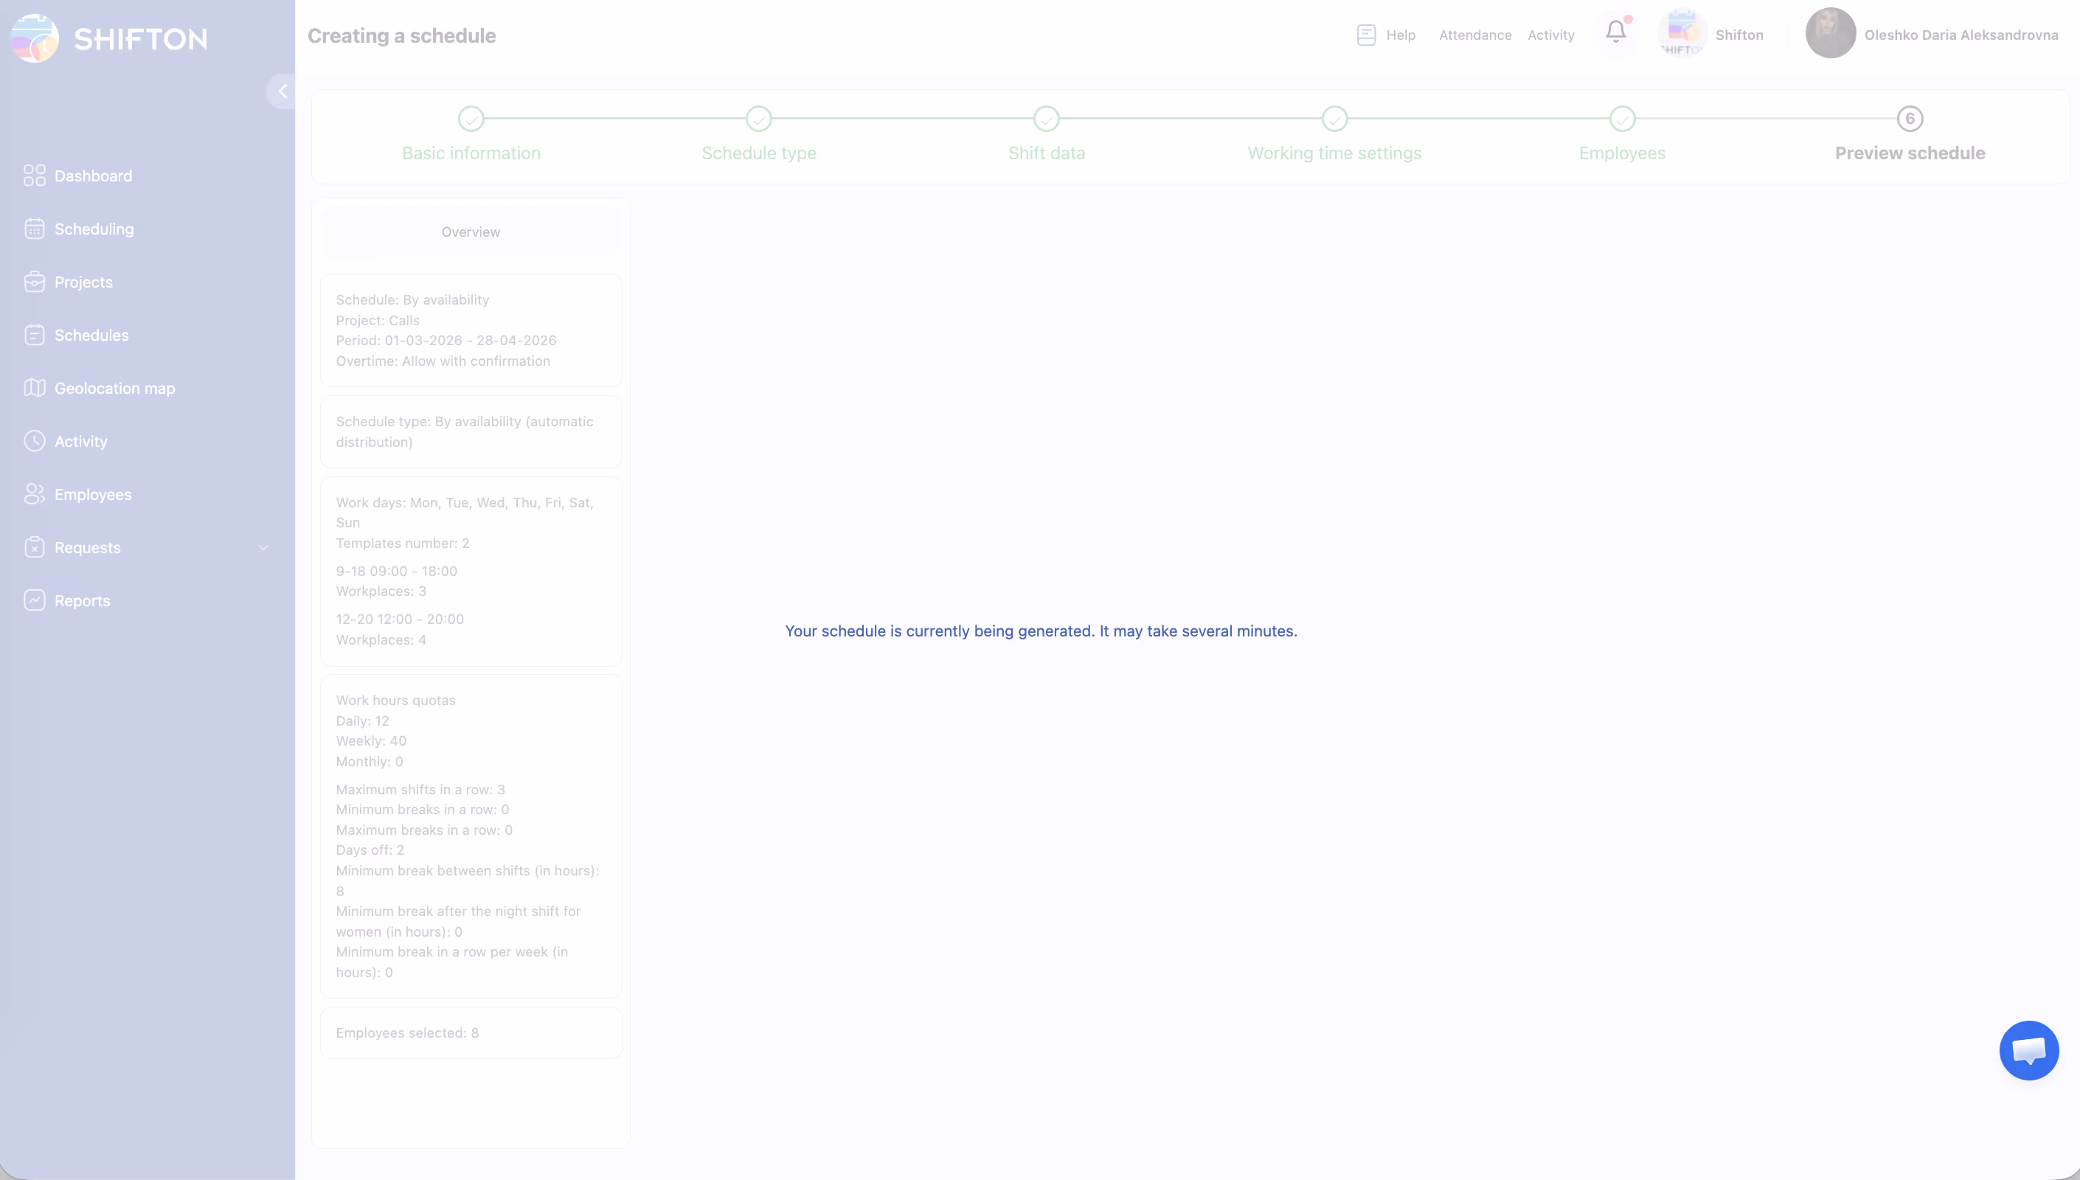Open the Geolocation map icon

tap(34, 388)
